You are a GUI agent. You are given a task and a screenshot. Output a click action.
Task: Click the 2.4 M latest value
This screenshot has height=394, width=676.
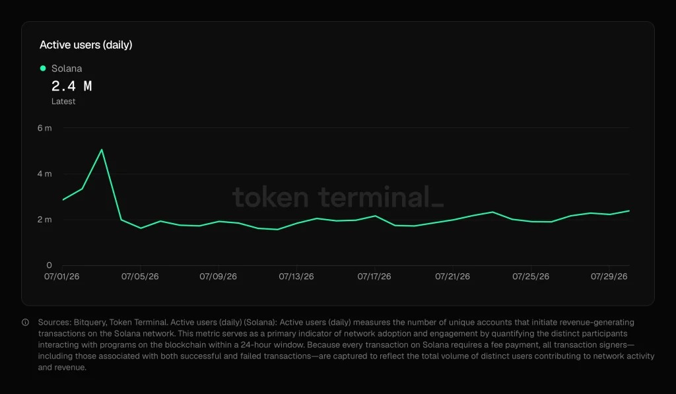tap(71, 86)
